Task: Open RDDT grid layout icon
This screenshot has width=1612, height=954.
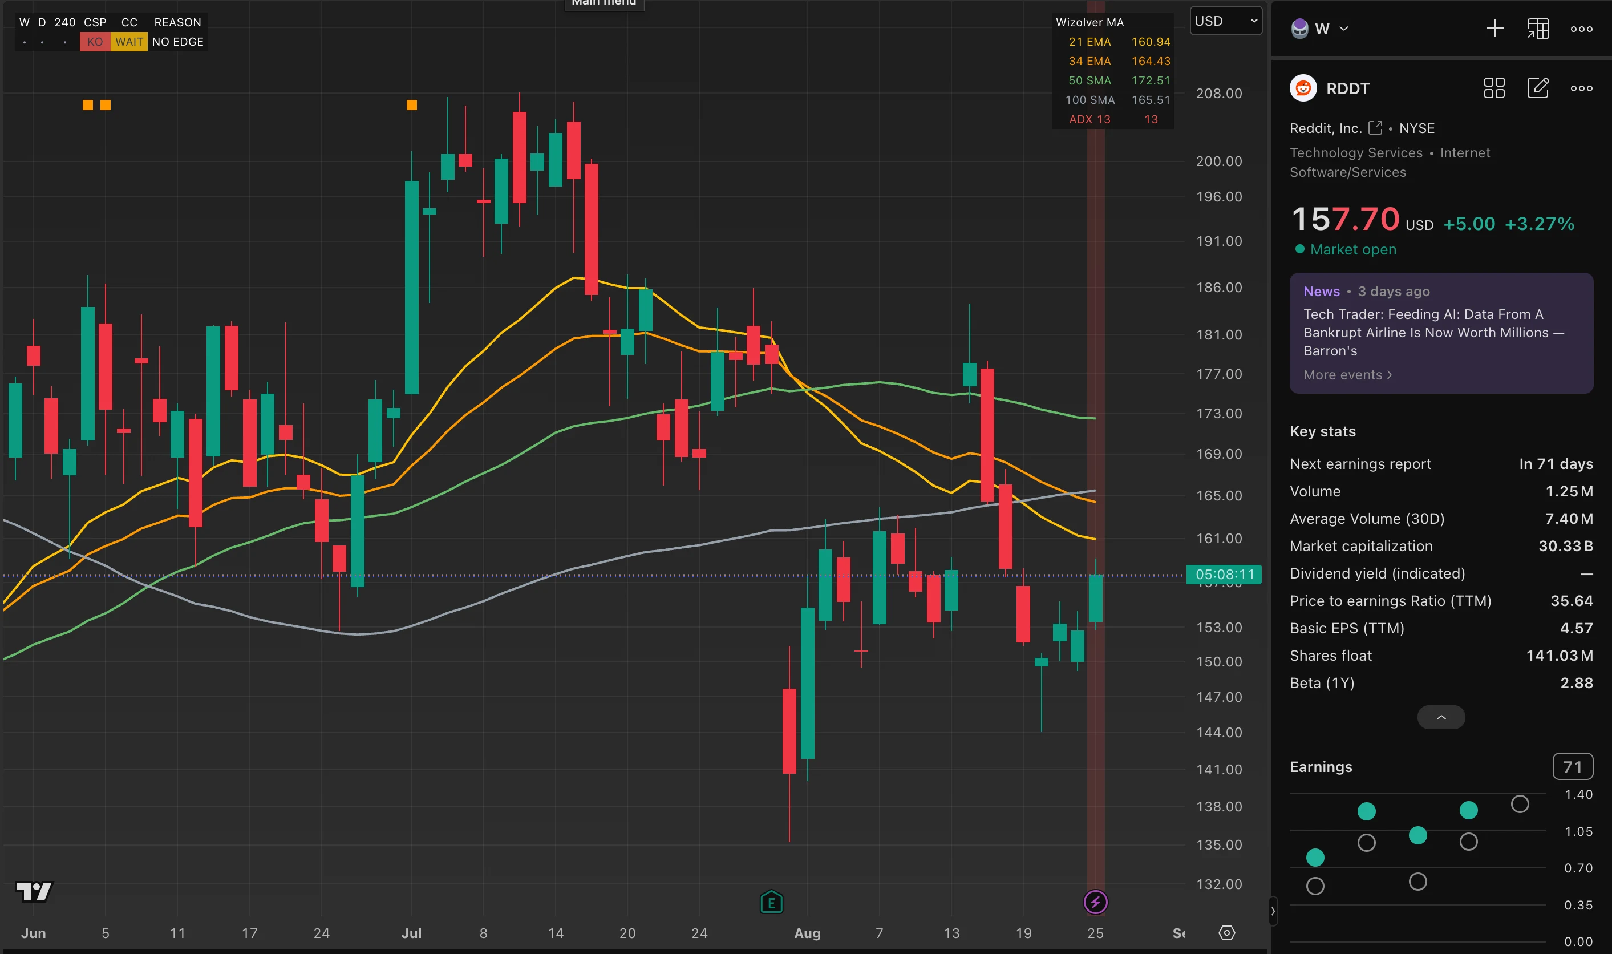Action: click(1494, 88)
